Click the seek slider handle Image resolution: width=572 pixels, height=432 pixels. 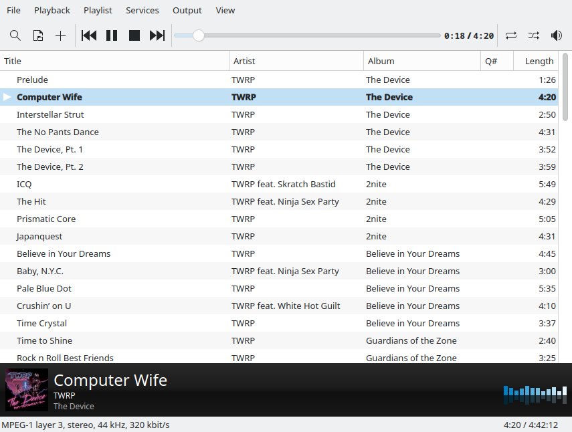point(199,35)
